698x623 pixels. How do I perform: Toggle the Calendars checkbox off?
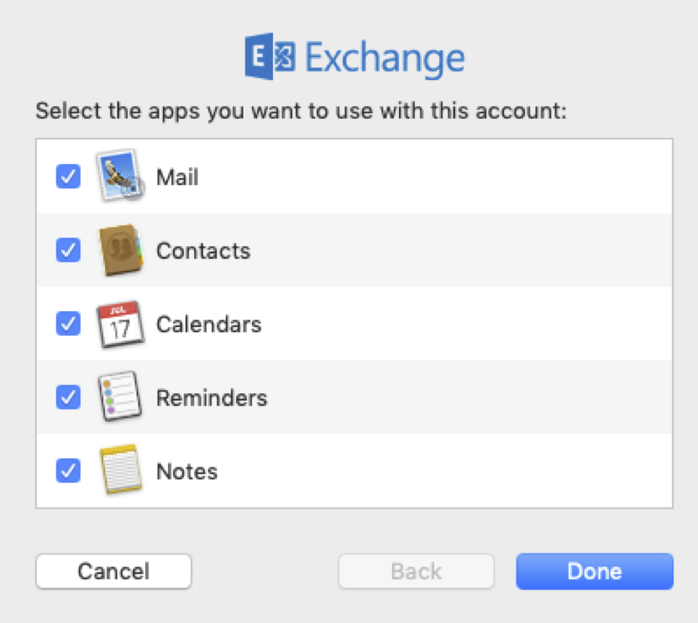[x=68, y=324]
